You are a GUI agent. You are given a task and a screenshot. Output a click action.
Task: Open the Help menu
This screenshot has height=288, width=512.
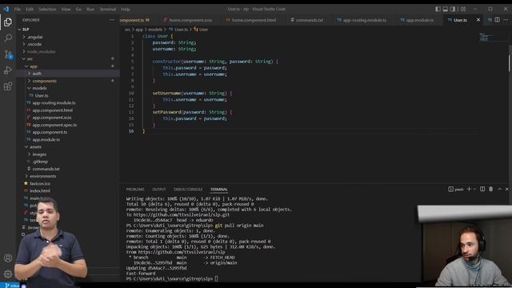pyautogui.click(x=126, y=9)
